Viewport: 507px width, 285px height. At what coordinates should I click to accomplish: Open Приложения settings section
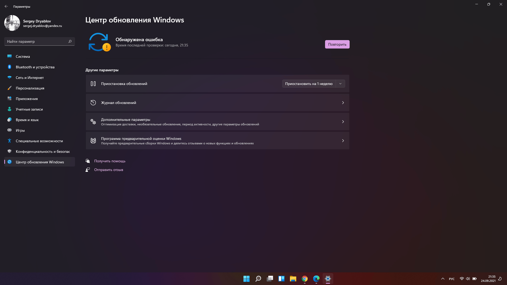pyautogui.click(x=40, y=99)
